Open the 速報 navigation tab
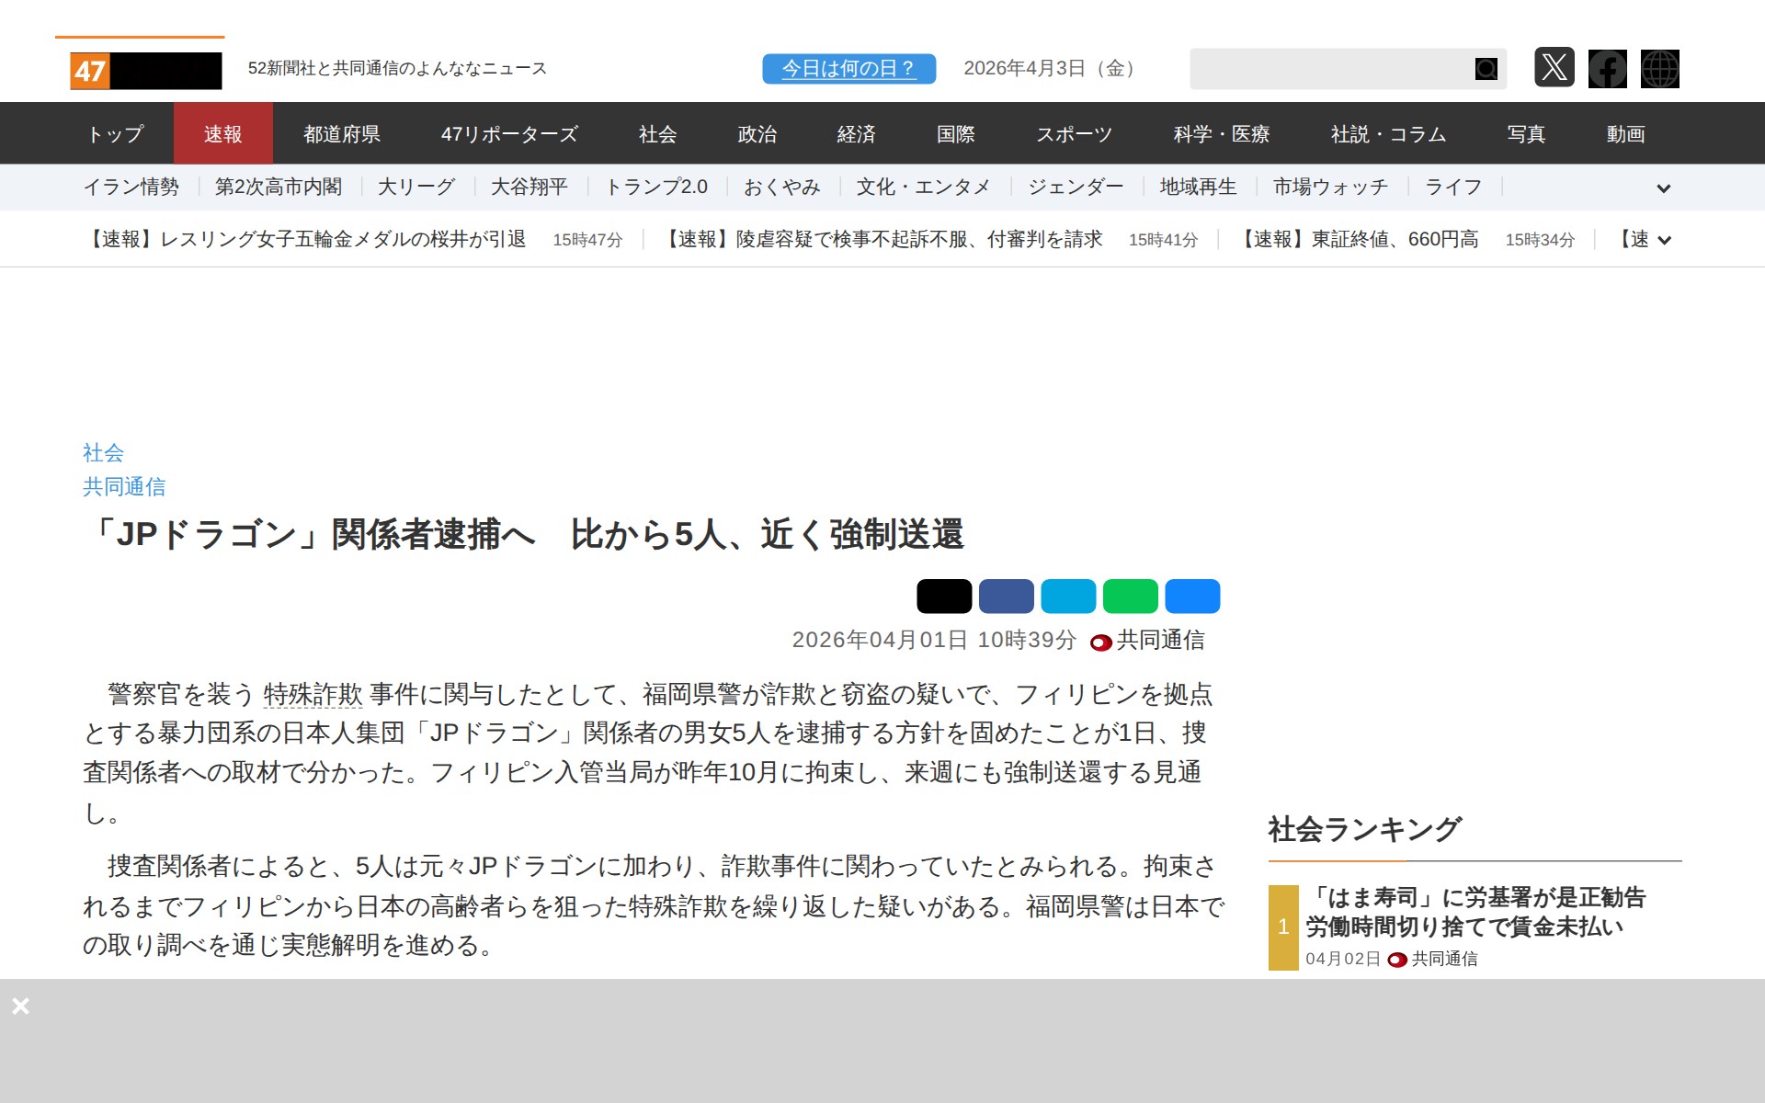 (x=222, y=134)
